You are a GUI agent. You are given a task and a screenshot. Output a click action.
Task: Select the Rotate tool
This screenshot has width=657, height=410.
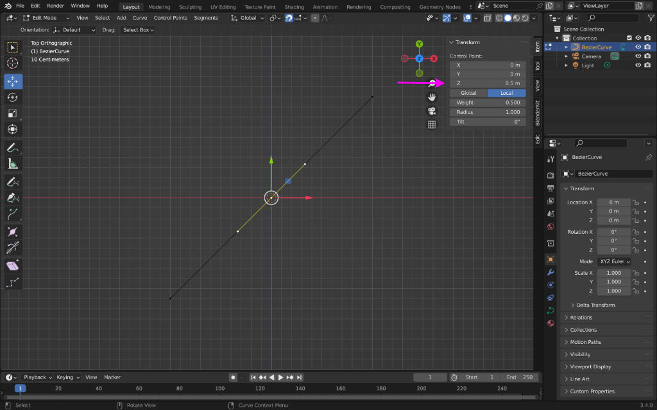click(x=13, y=97)
